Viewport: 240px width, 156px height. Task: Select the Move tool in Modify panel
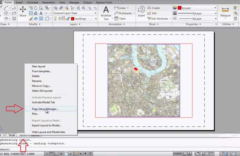point(23,12)
